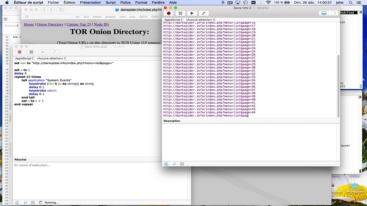
Task: Click Record button in Sans titre 2 window
Action: [169, 13]
